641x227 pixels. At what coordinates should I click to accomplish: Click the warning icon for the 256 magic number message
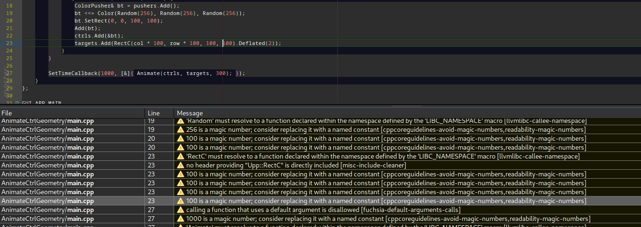pyautogui.click(x=180, y=130)
